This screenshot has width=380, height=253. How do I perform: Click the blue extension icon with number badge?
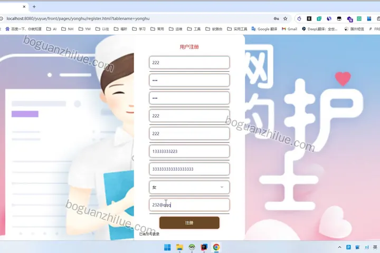click(x=349, y=19)
